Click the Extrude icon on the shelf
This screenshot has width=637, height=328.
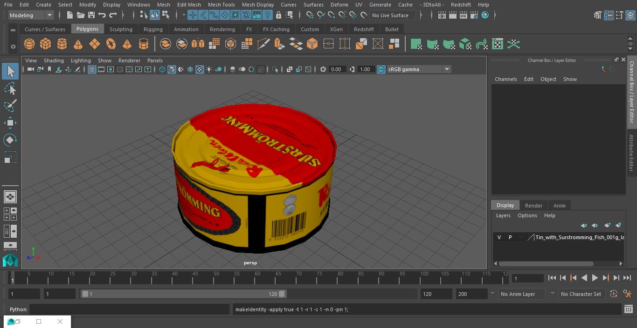pos(279,44)
